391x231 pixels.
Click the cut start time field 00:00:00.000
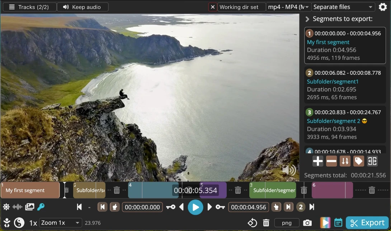pyautogui.click(x=142, y=207)
